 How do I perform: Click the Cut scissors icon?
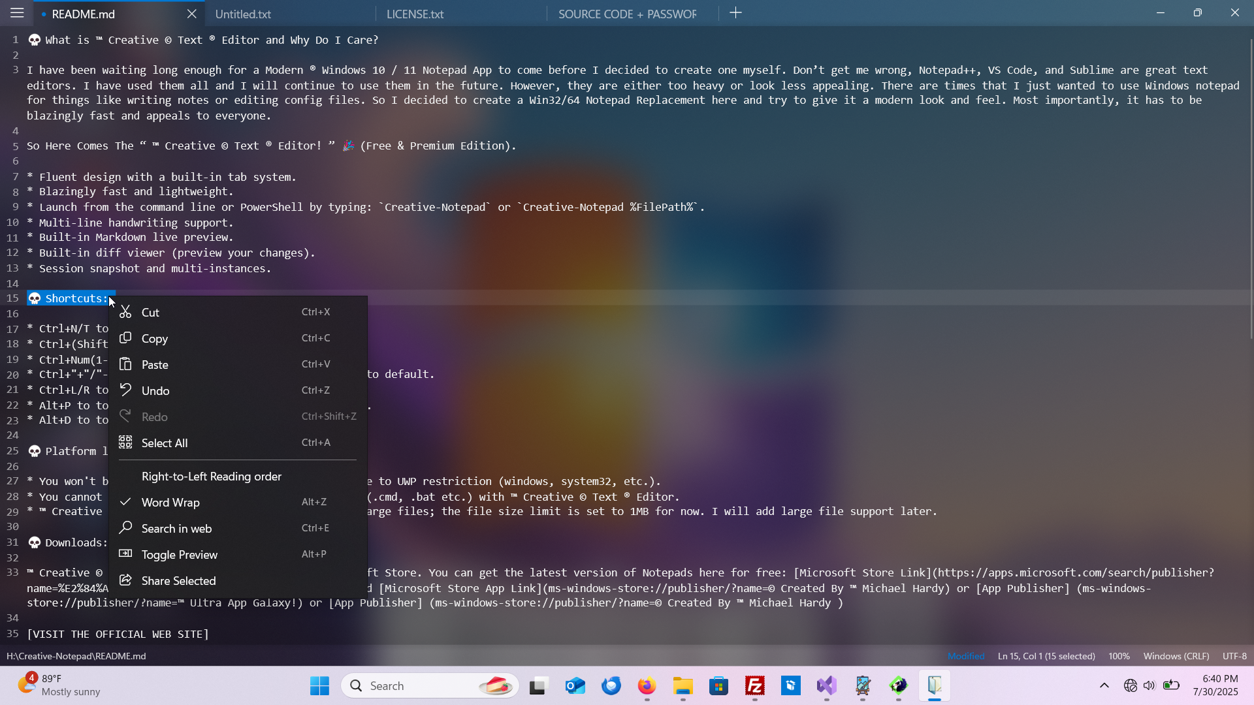click(x=125, y=312)
